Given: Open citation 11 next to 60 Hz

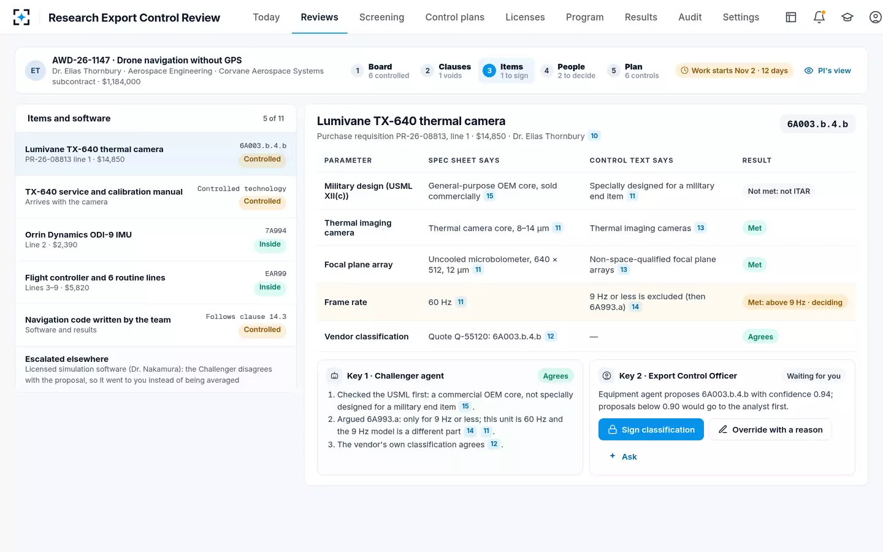Looking at the screenshot, I should tap(461, 302).
